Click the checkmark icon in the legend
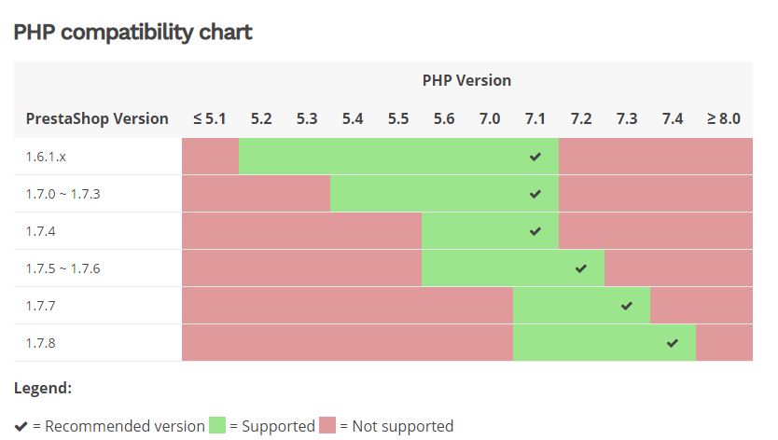The width and height of the screenshot is (778, 440). 21,426
